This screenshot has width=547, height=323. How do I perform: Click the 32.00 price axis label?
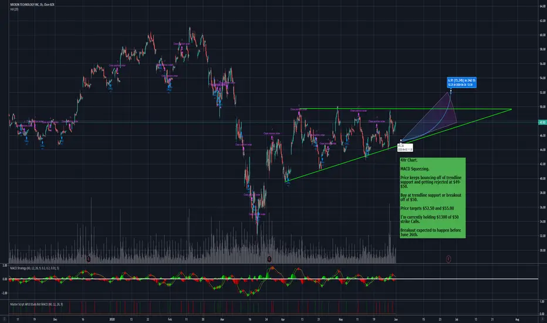click(x=542, y=235)
